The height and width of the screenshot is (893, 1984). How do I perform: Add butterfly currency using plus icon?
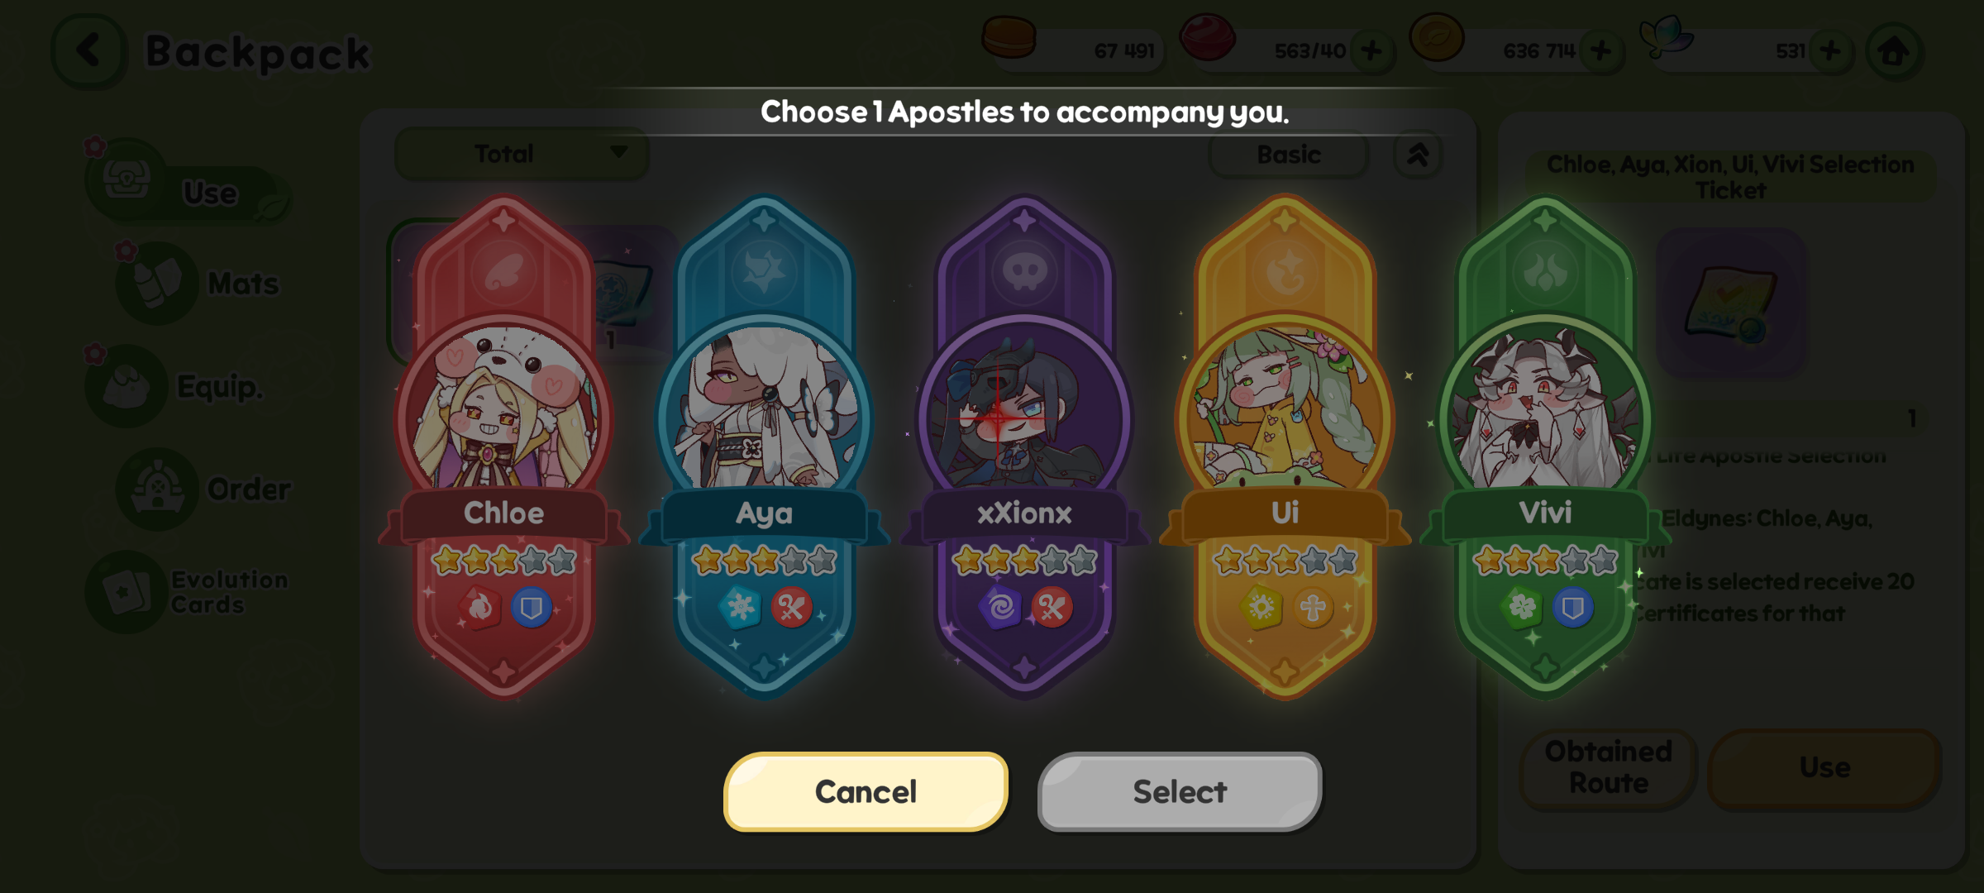(x=1829, y=51)
